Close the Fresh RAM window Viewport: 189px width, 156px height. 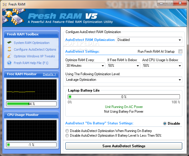coord(180,3)
